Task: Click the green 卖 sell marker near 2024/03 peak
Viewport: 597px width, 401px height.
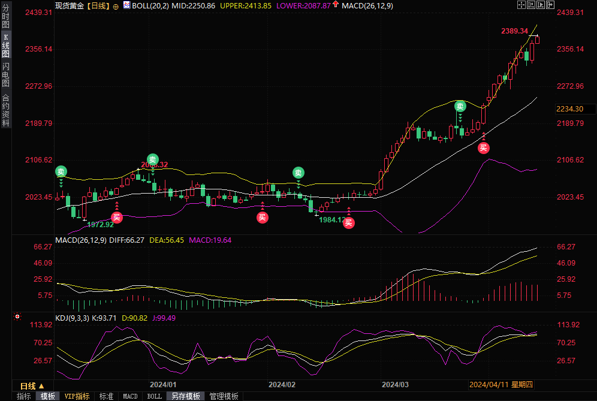Action: [460, 106]
